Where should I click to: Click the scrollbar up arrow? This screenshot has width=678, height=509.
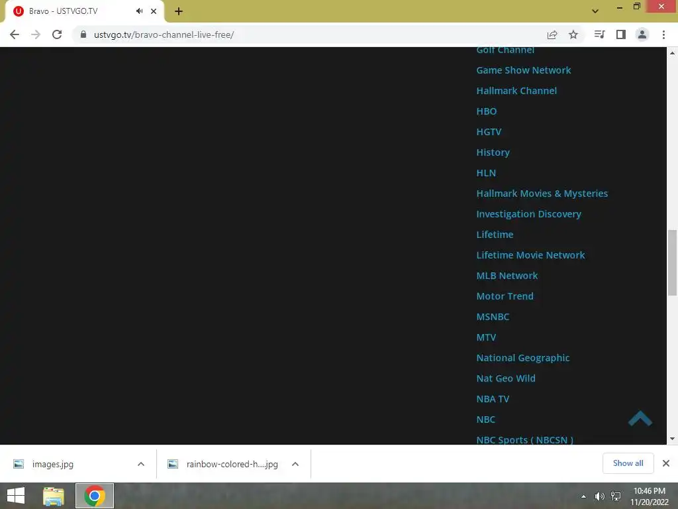tap(672, 53)
